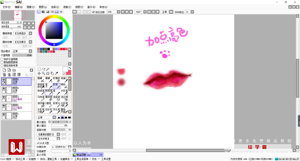Select the move tool
300x161 pixels.
39,73
